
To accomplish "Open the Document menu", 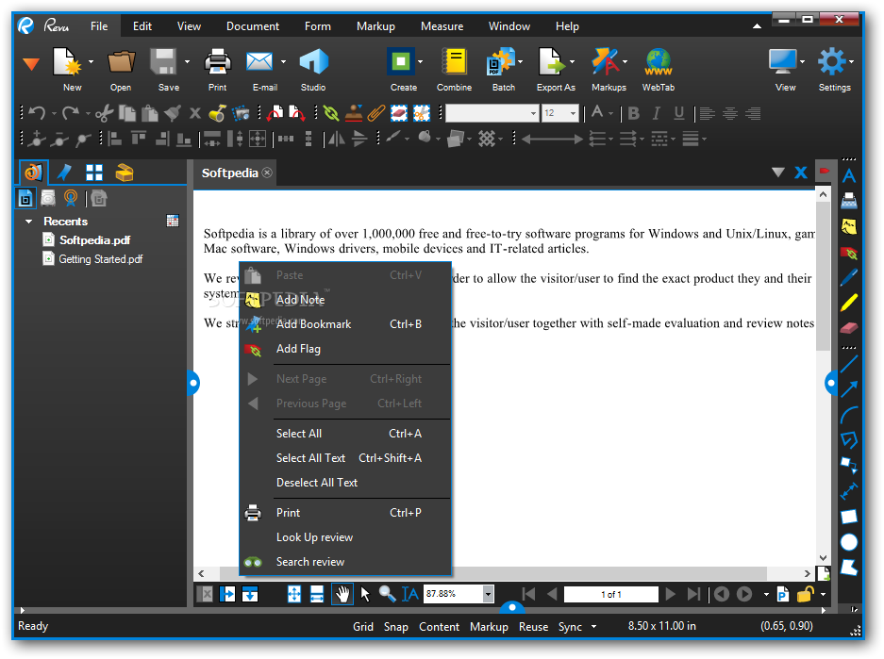I will [x=253, y=25].
